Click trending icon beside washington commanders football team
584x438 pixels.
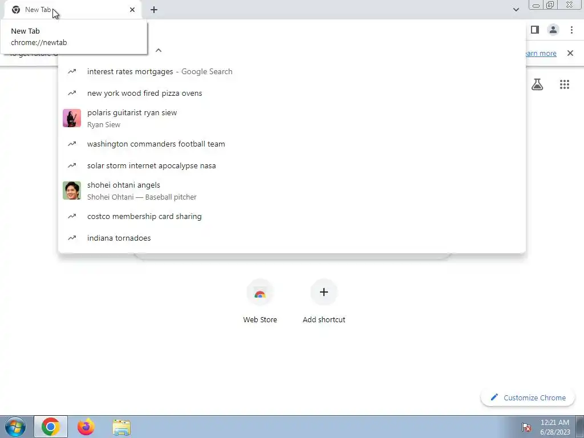click(72, 143)
